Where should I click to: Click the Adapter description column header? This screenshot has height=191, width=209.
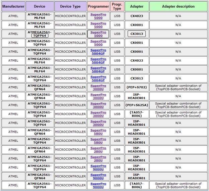tap(178, 6)
